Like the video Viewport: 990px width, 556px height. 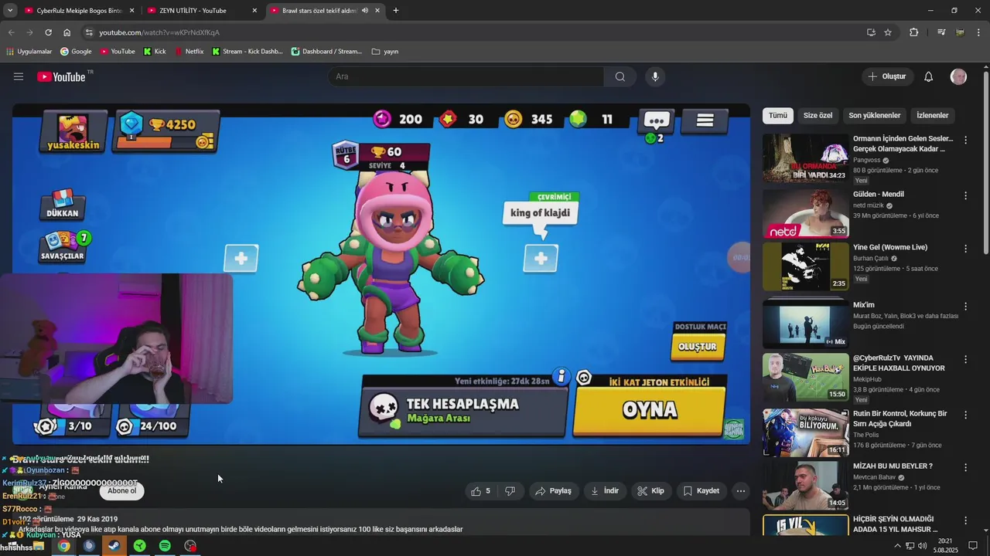pyautogui.click(x=480, y=491)
